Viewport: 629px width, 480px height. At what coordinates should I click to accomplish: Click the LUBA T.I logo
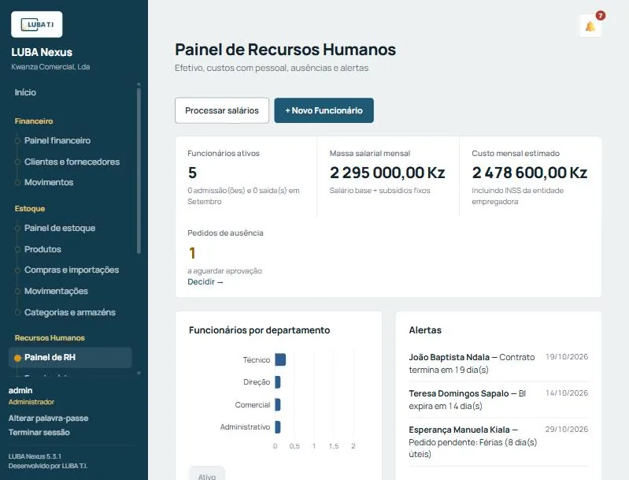coord(37,24)
